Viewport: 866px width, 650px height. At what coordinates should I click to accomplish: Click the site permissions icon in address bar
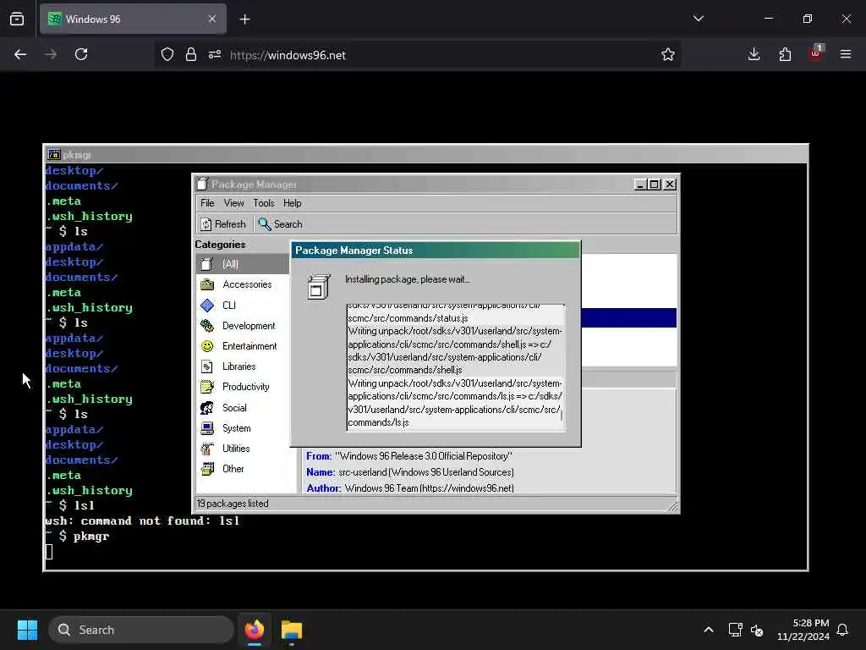pyautogui.click(x=215, y=54)
